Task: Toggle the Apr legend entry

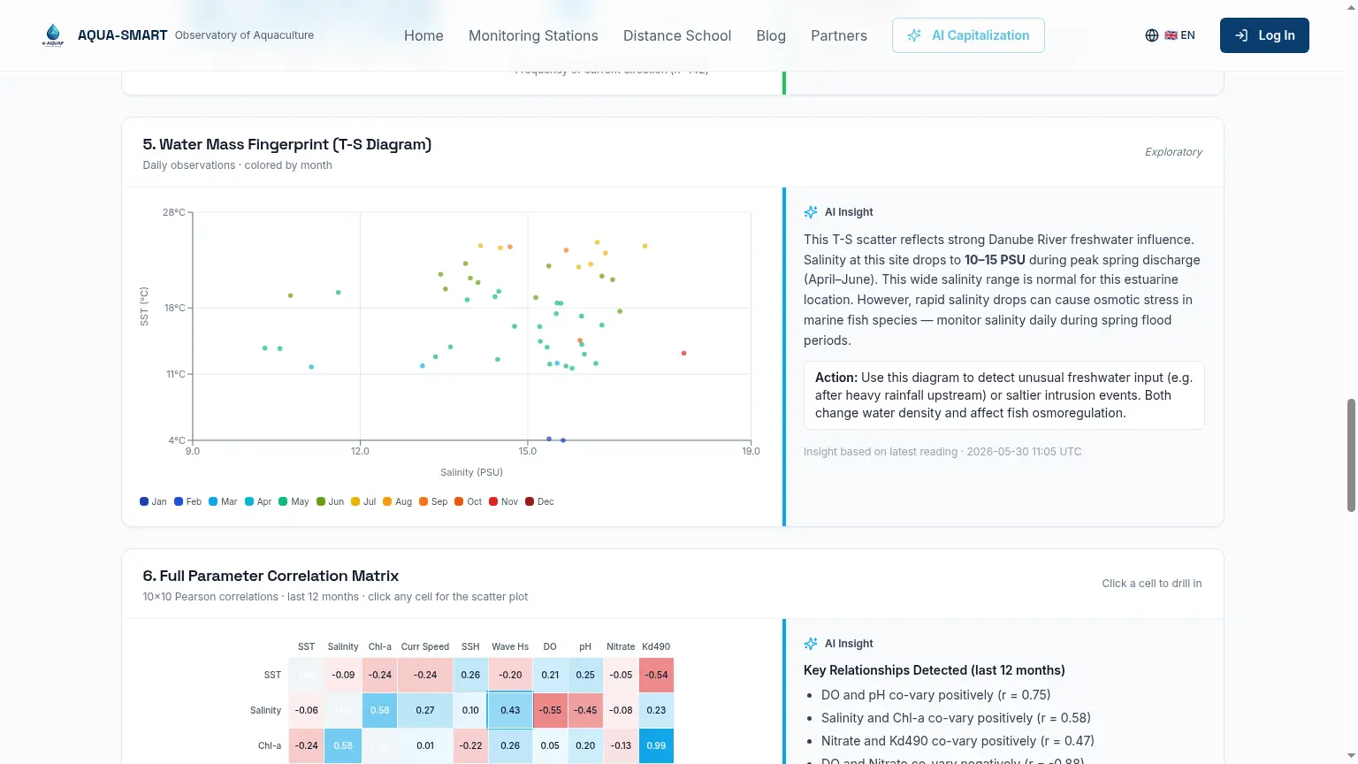Action: [x=258, y=501]
